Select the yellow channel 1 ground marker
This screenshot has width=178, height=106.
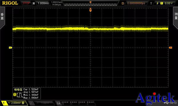coord(10,48)
